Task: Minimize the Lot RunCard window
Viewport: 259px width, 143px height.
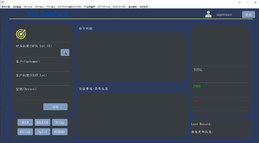Action: pos(240,2)
